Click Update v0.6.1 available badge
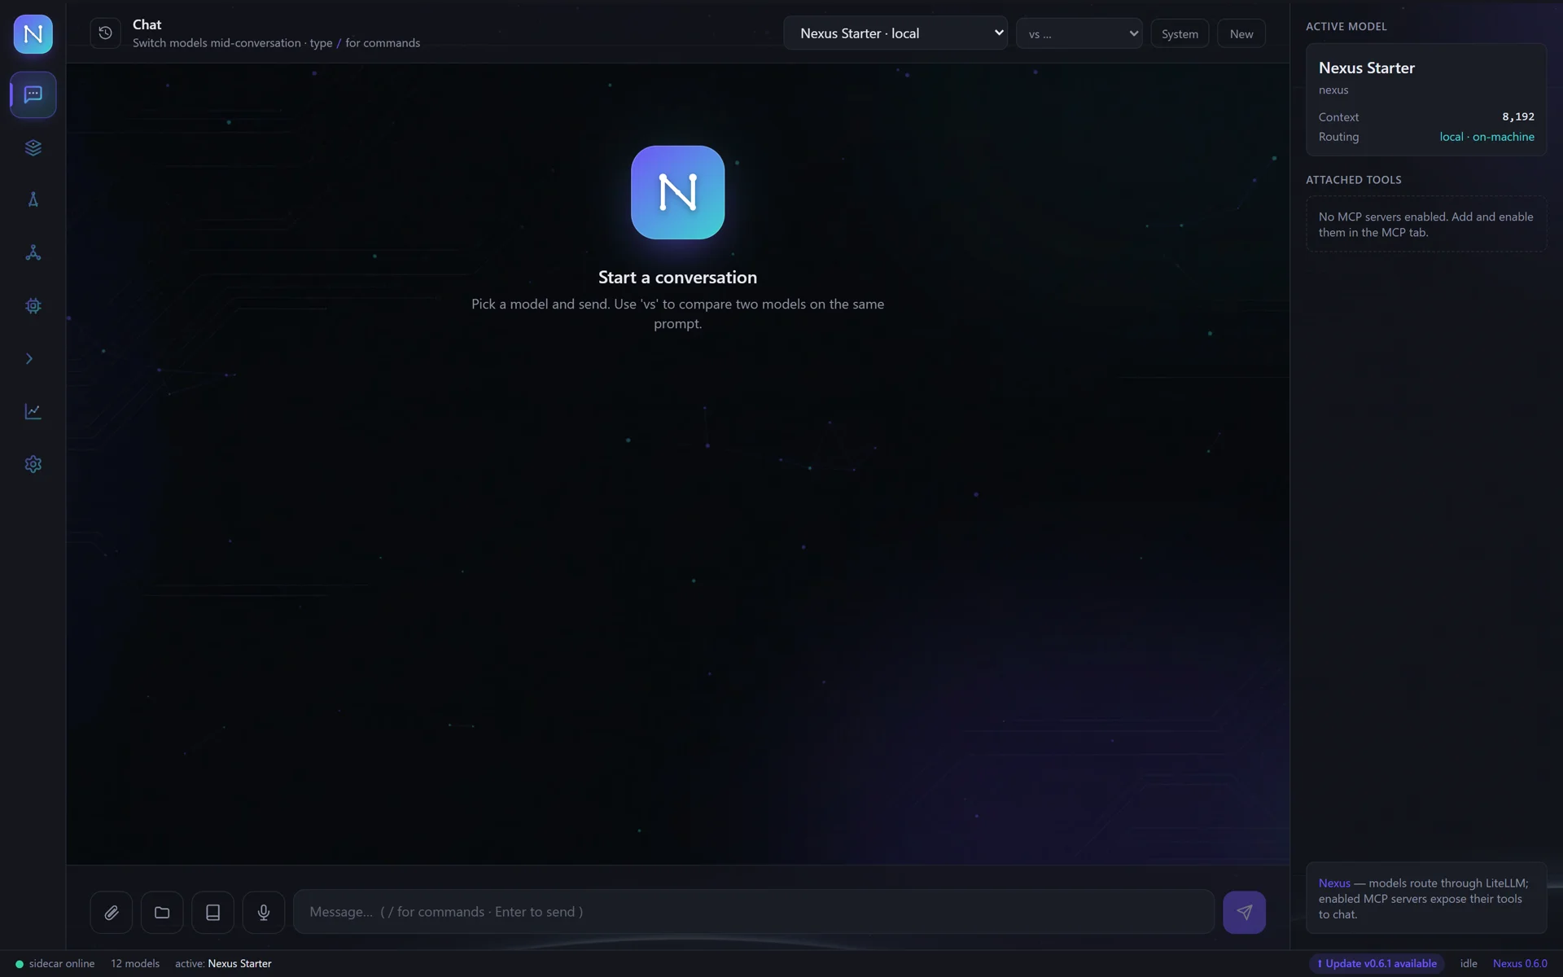 [1377, 963]
